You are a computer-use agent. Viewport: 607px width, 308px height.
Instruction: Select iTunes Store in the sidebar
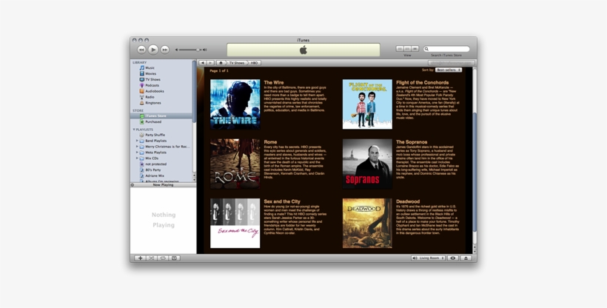pyautogui.click(x=161, y=115)
